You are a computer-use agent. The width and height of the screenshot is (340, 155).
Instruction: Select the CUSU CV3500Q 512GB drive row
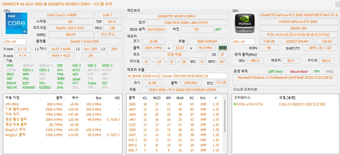pyautogui.click(x=285, y=104)
